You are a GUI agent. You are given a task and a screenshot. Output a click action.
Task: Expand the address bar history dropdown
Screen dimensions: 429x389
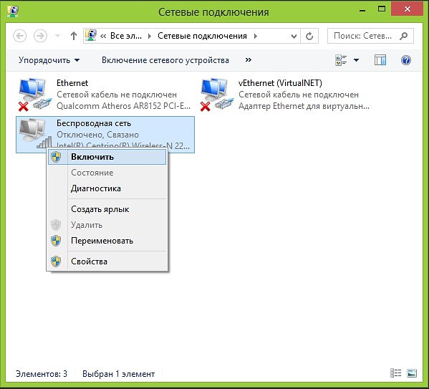click(294, 36)
